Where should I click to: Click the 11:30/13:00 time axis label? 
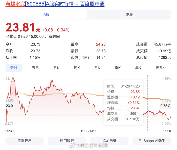coord(89,131)
